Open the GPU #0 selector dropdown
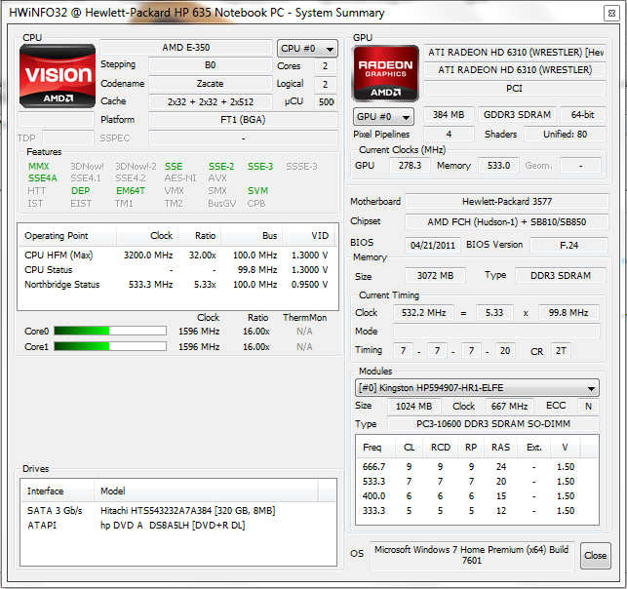The width and height of the screenshot is (627, 589). 383,117
